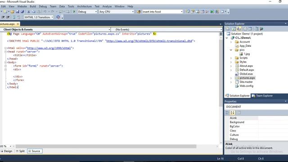Click the Open File toolbar icon

tap(12, 12)
